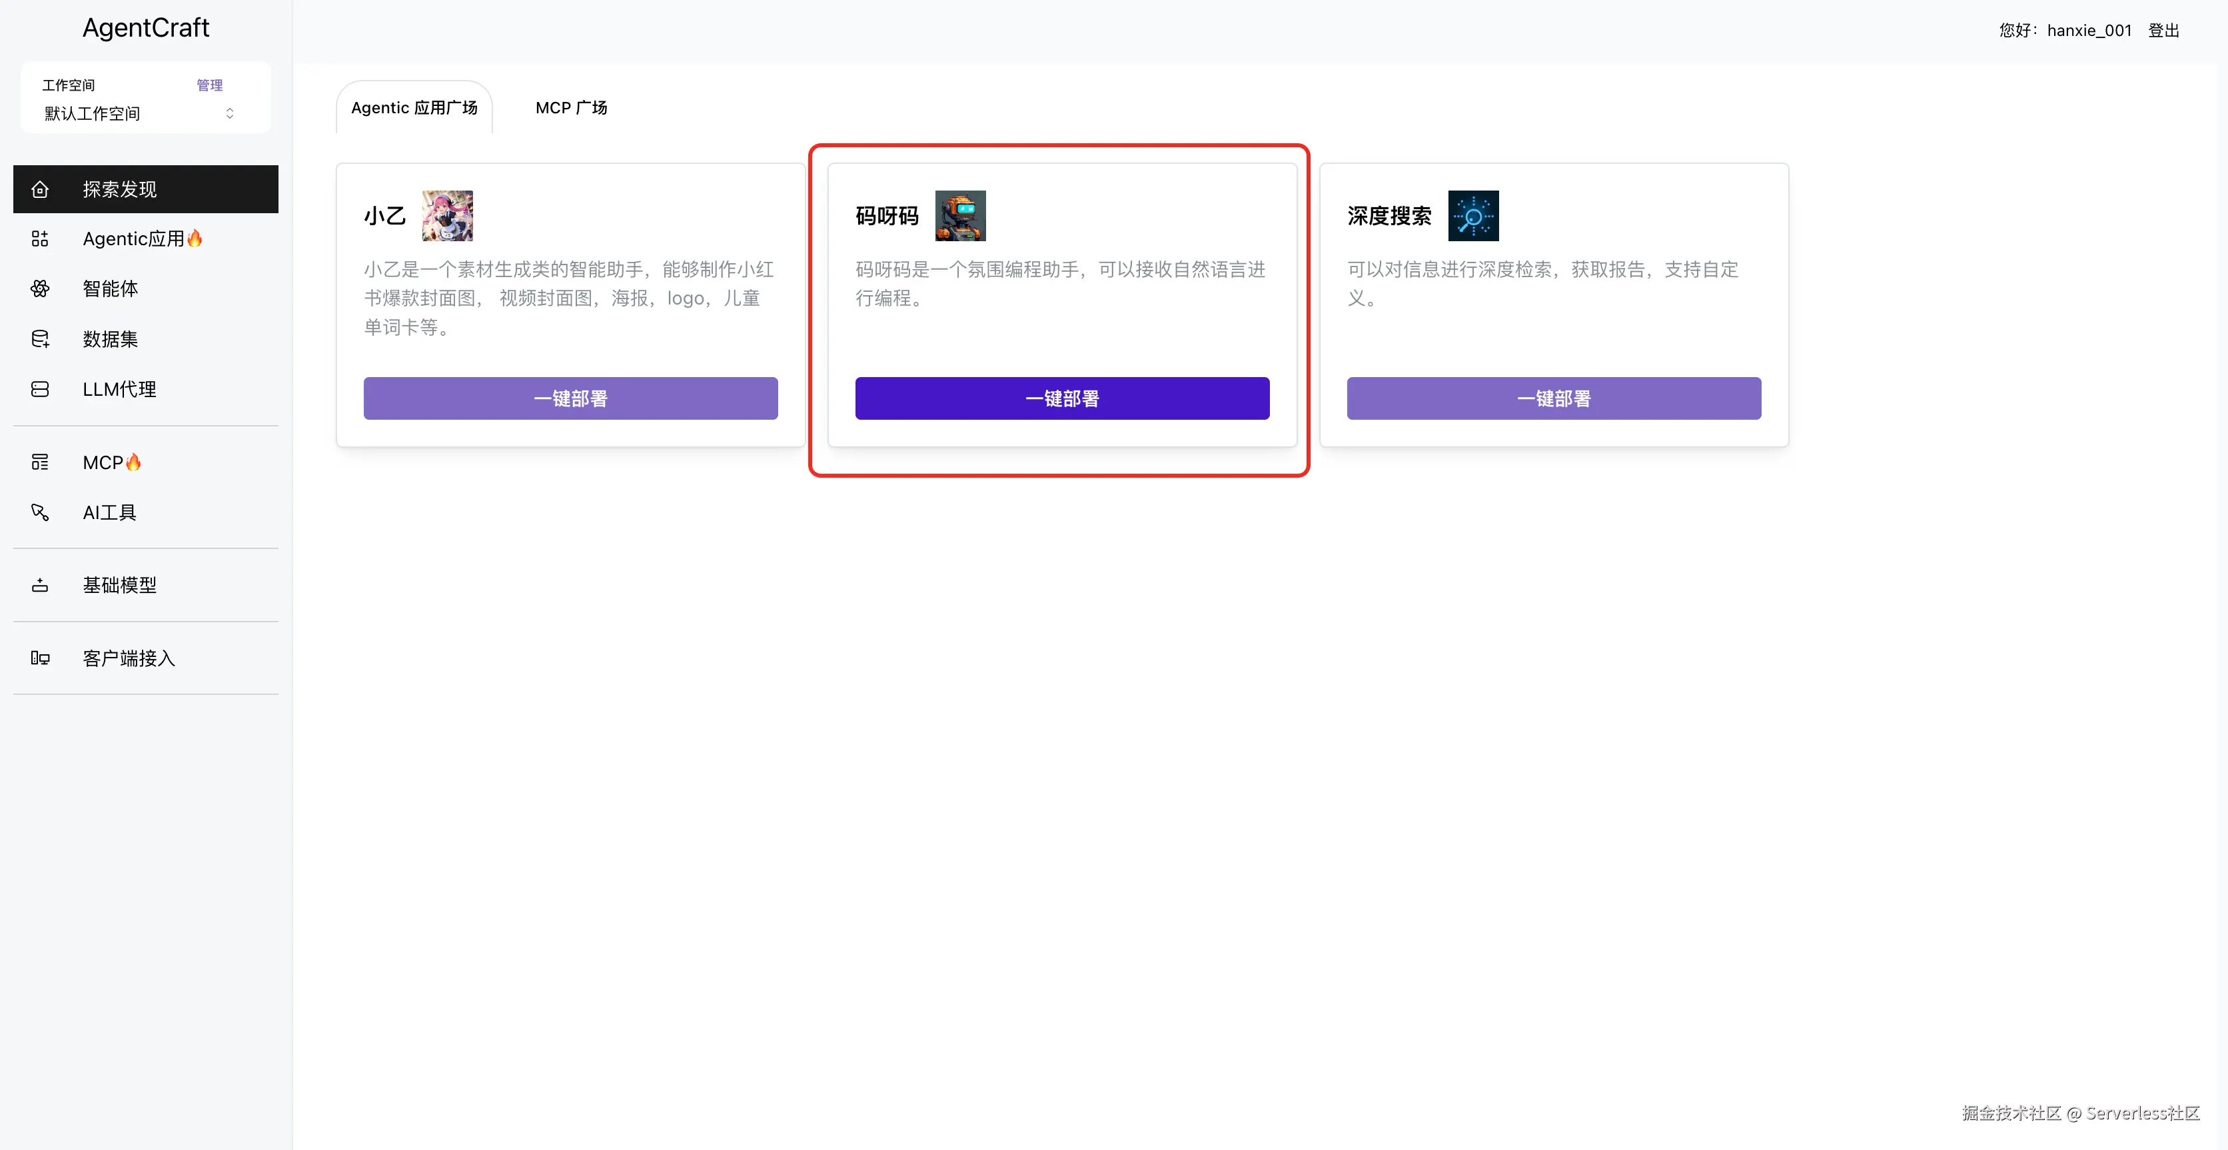Click the 客户端接入 devices icon
The width and height of the screenshot is (2228, 1150).
40,658
